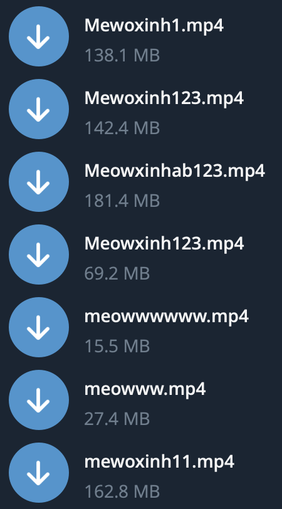Select the Meowxinhab123.mp4 file name
The height and width of the screenshot is (509, 282).
tap(175, 171)
